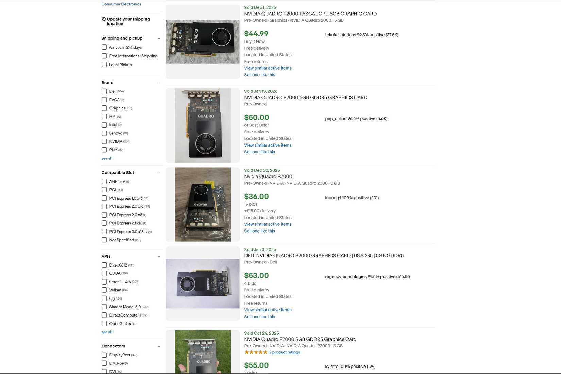Check the CUDA API filter
The image size is (561, 374).
[x=104, y=273]
